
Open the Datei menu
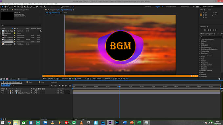2,4
